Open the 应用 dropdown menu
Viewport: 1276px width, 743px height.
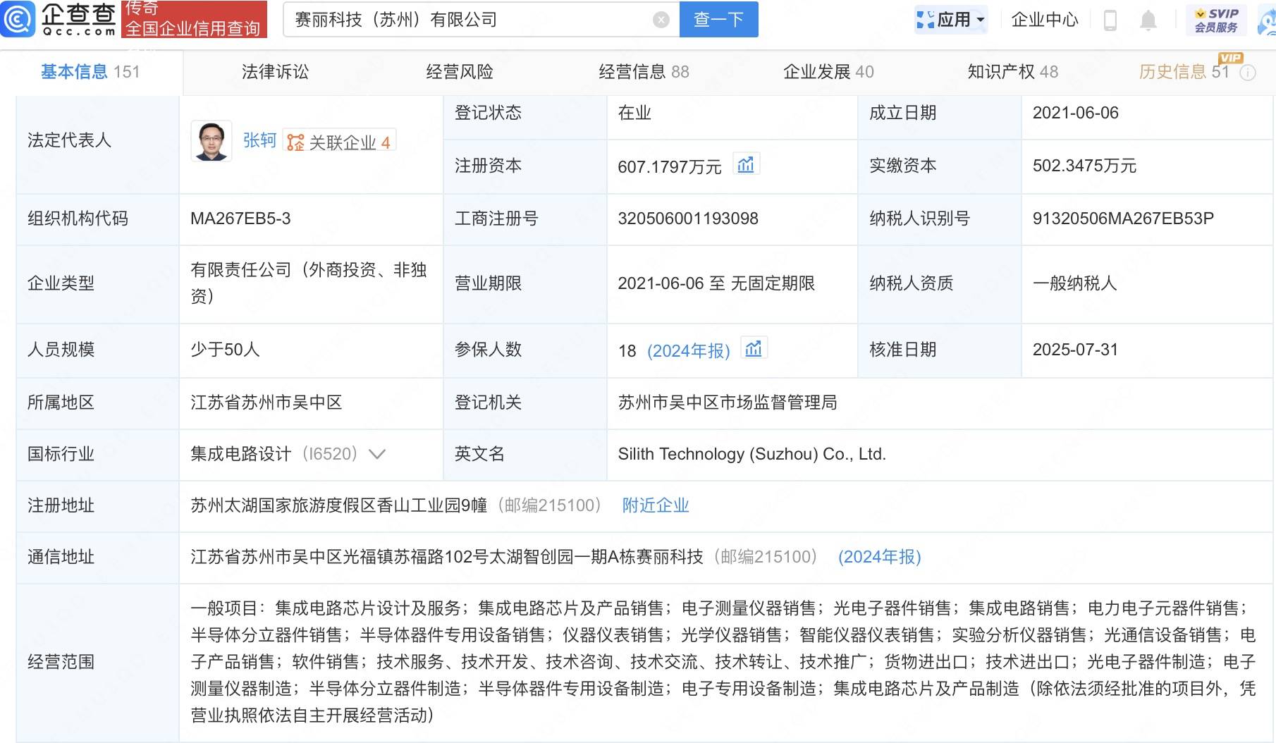951,20
